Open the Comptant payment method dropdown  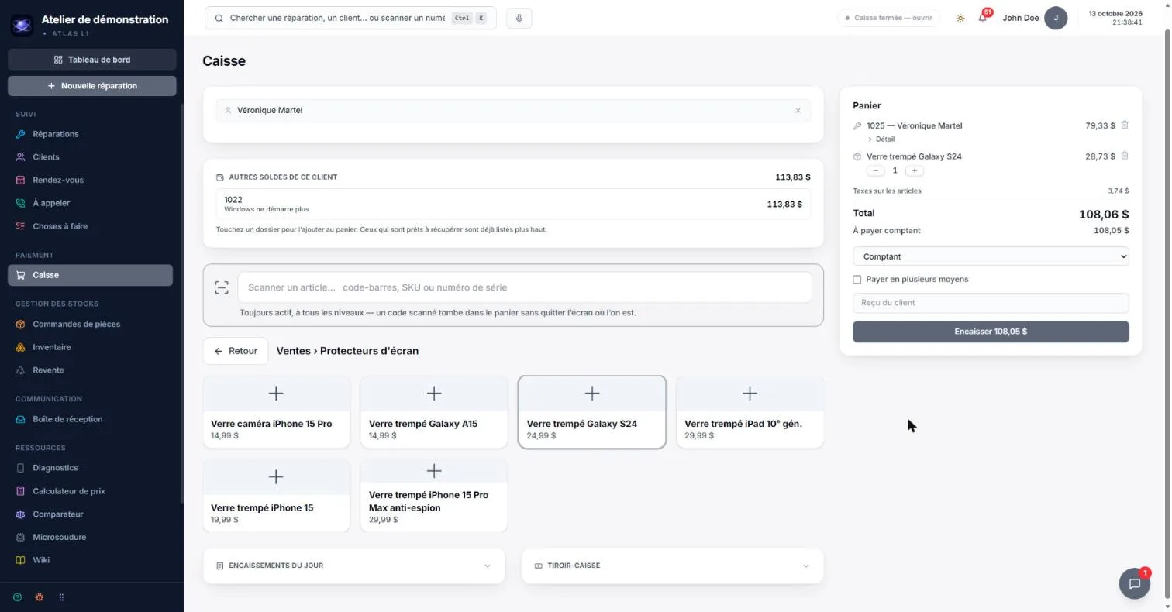click(991, 256)
